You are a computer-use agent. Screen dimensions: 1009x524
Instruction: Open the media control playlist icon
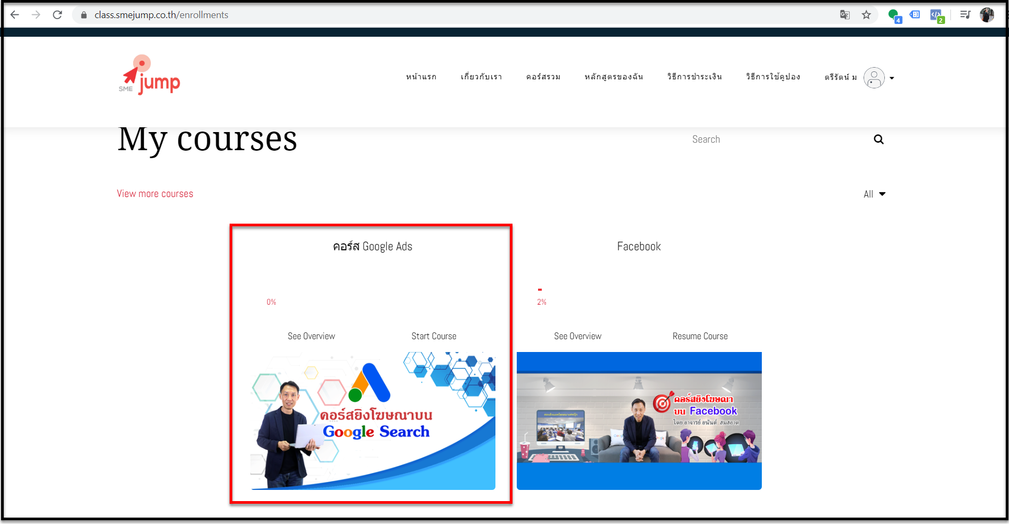tap(965, 15)
